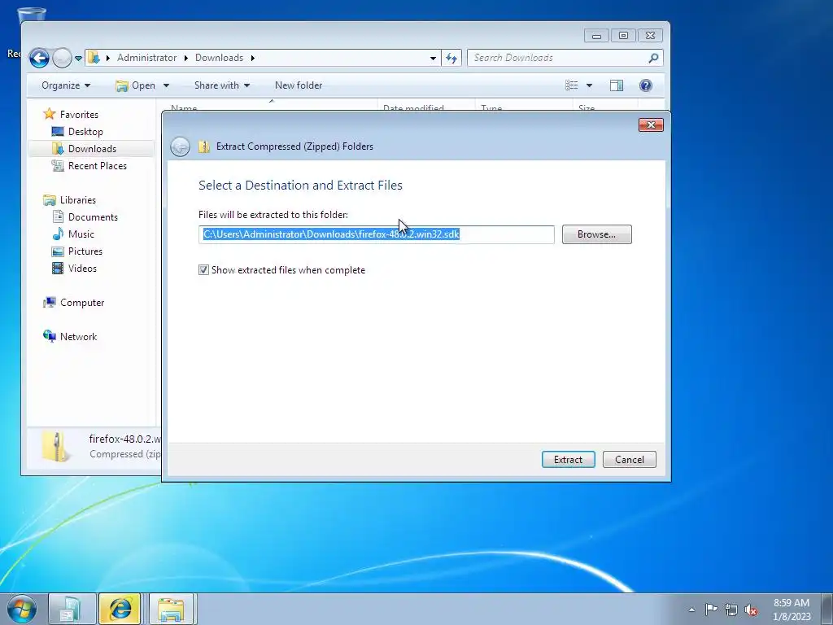This screenshot has width=833, height=625.
Task: Expand the arrow after Administrator breadcrumb
Action: click(x=186, y=58)
